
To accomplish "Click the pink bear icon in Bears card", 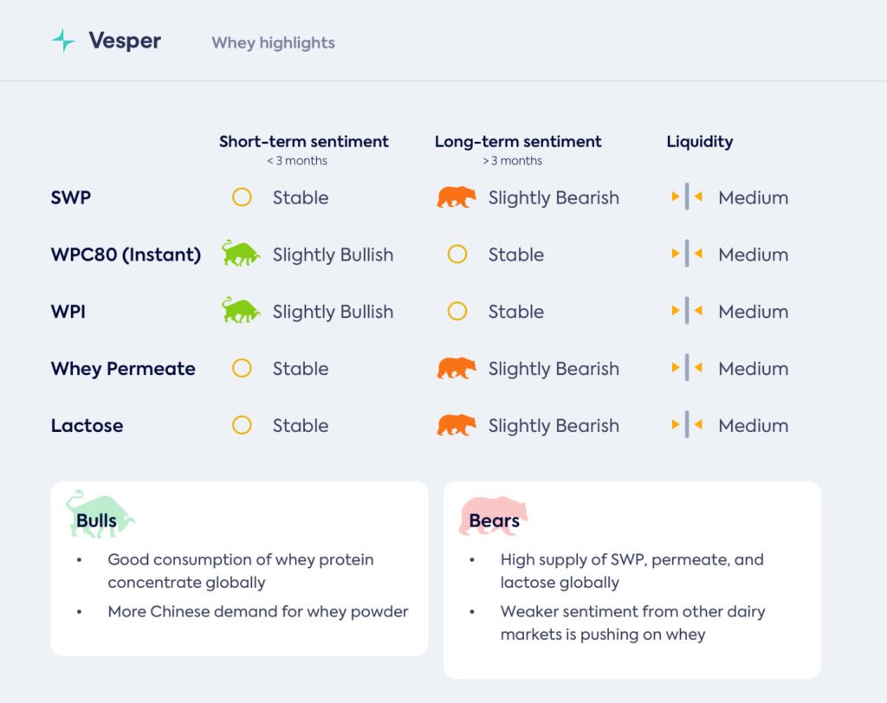I will pos(494,516).
